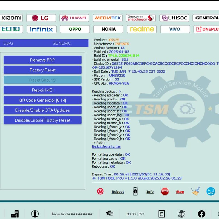Click the Platform UMS9230 line
Screen dimensions: 219x219
tap(108, 76)
